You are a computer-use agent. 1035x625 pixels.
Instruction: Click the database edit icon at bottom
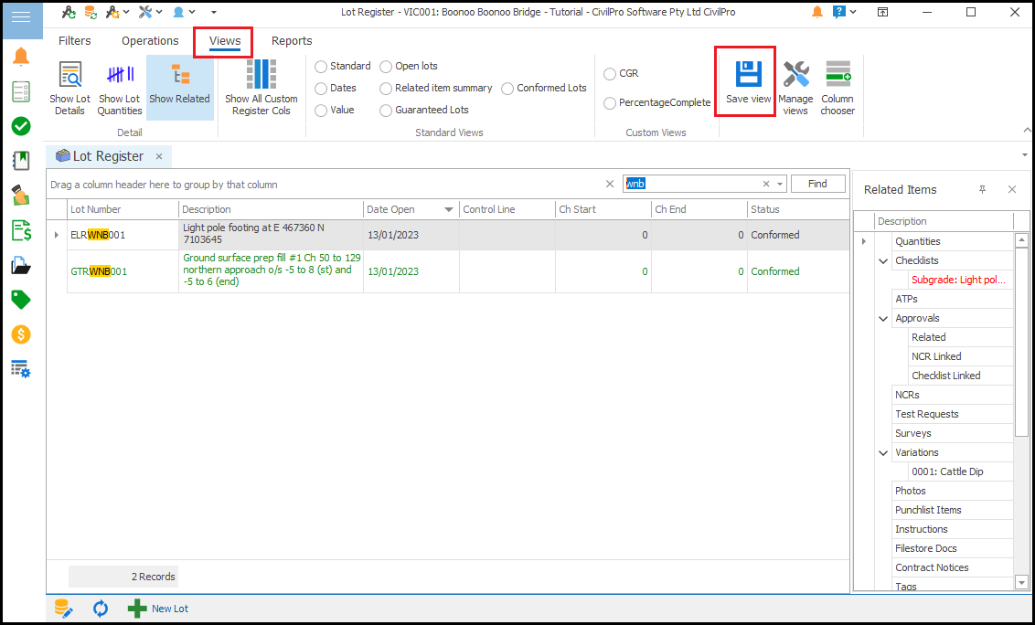pyautogui.click(x=63, y=609)
